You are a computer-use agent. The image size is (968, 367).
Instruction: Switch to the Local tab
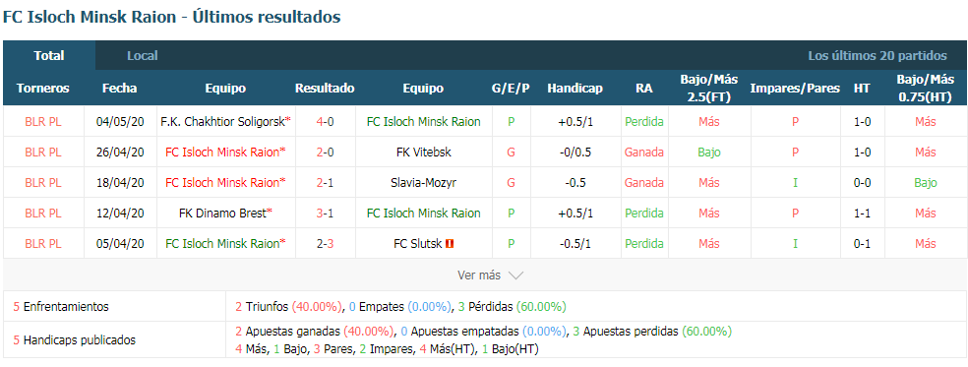pos(143,56)
